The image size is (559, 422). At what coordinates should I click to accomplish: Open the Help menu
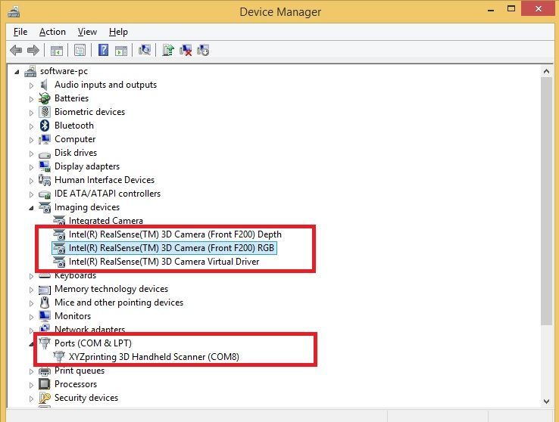coord(118,32)
